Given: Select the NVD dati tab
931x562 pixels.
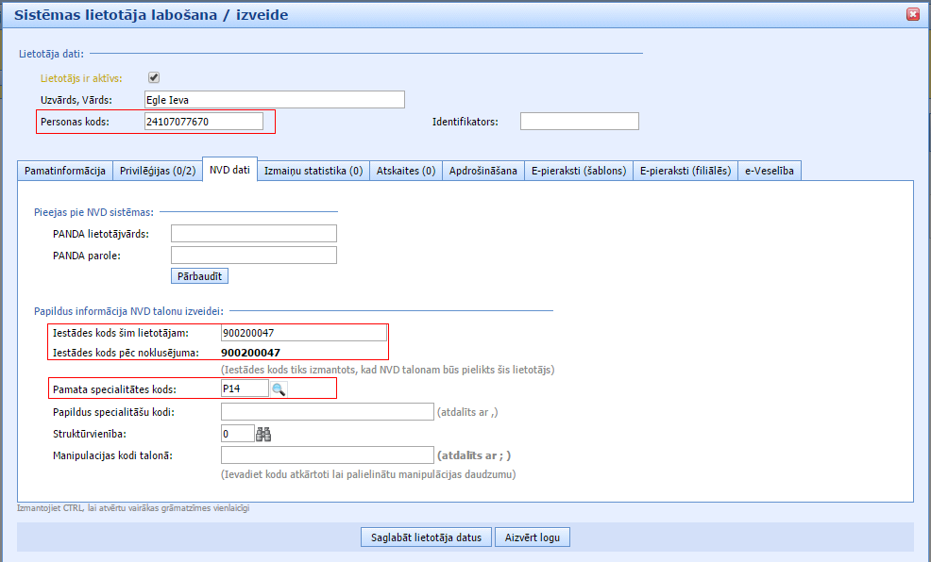Looking at the screenshot, I should (229, 170).
